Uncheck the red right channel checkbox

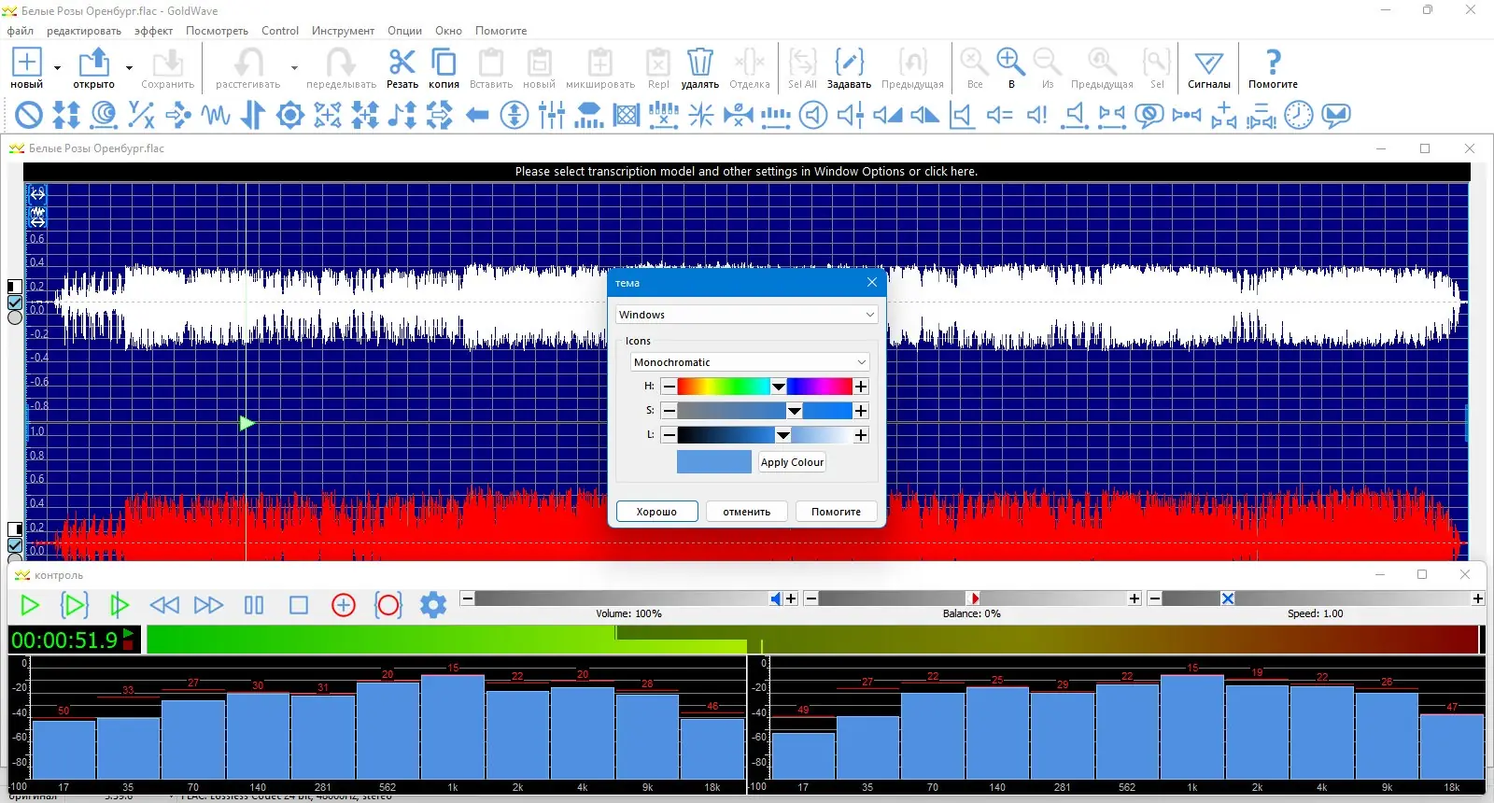pyautogui.click(x=15, y=545)
